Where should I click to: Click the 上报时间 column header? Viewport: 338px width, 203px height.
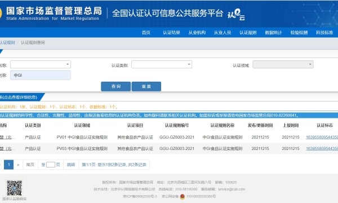(291, 125)
